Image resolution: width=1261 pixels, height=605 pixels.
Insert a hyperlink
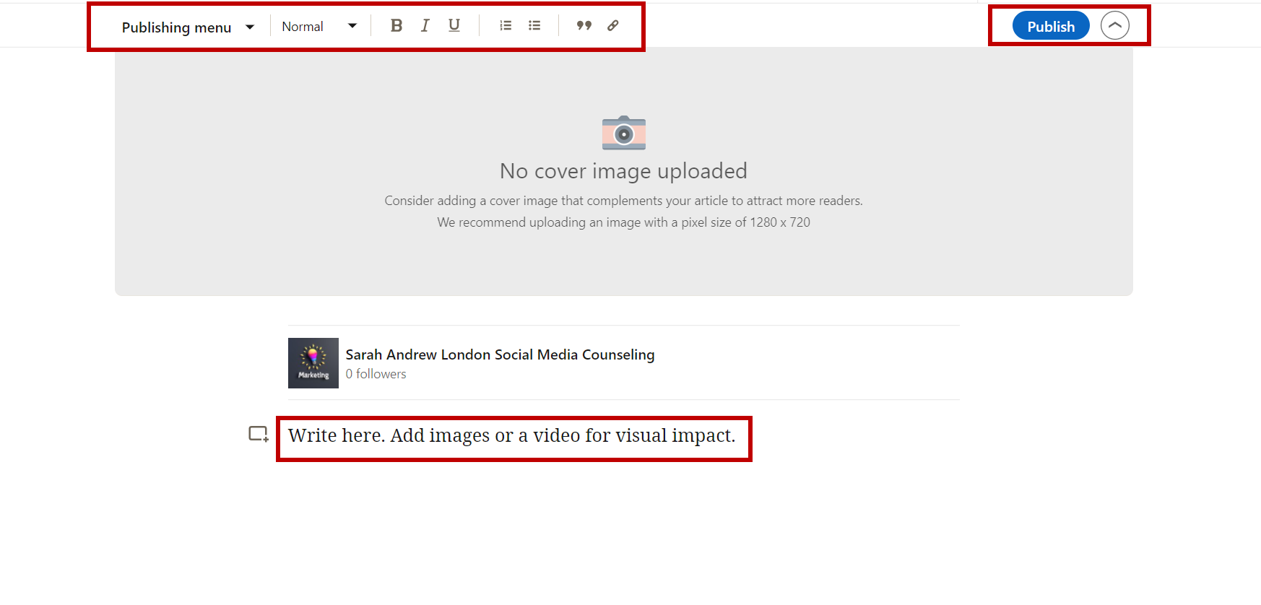click(613, 26)
